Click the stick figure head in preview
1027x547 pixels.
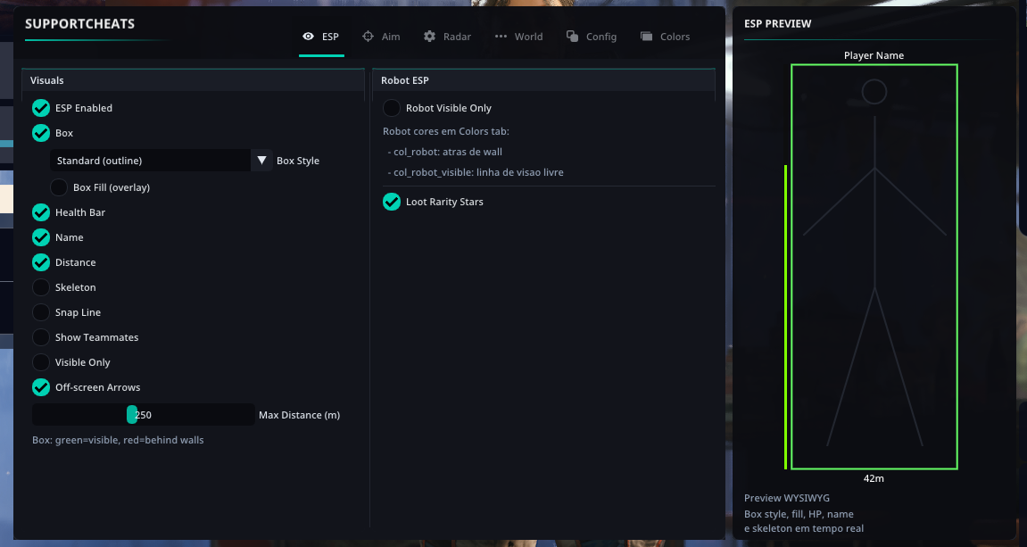(874, 92)
